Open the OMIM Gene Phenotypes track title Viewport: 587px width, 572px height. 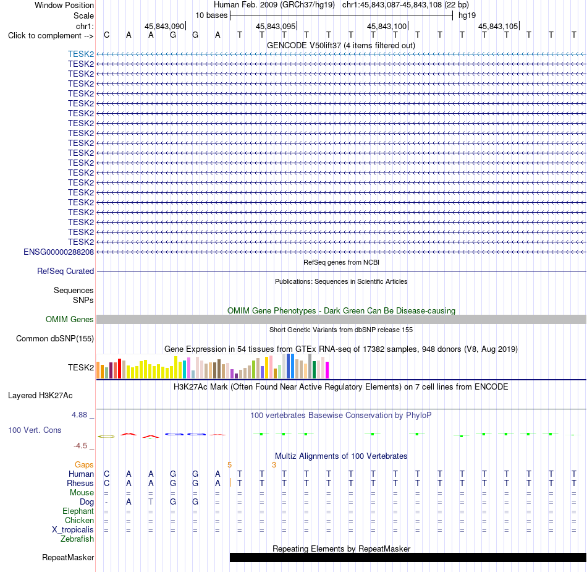[x=342, y=310]
